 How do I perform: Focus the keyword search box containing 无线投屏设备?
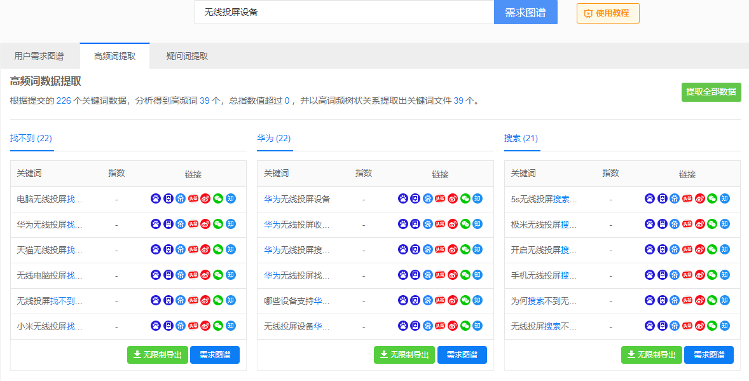[345, 13]
